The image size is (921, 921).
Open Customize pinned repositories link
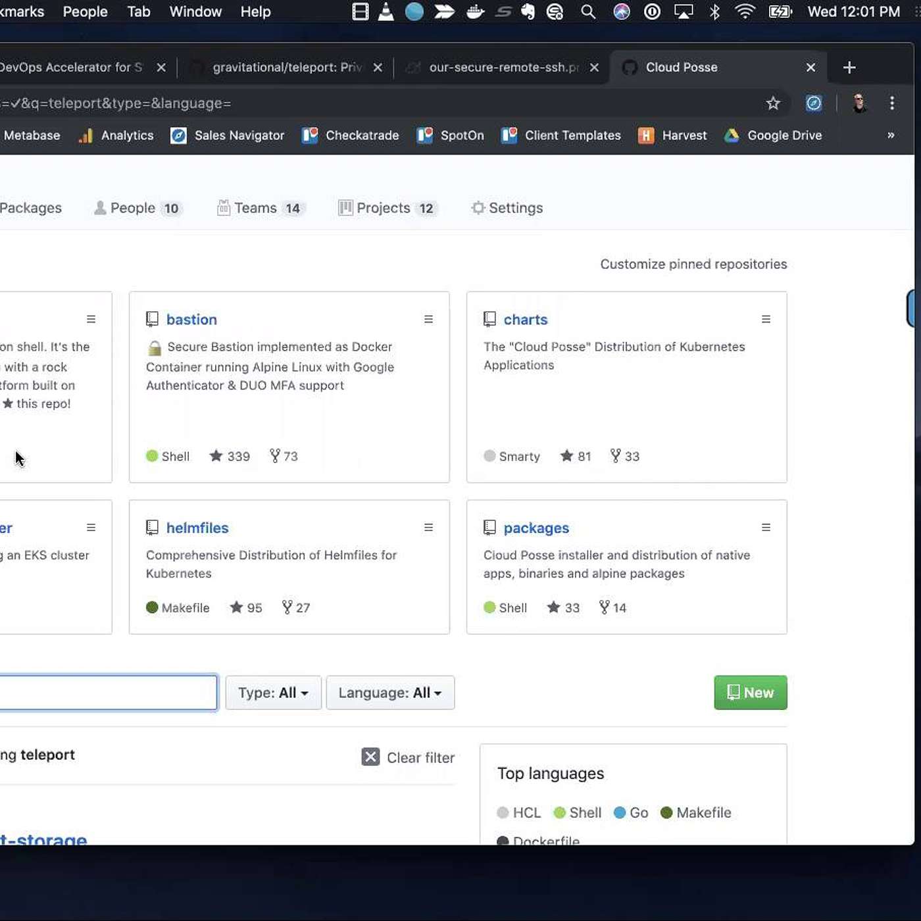tap(693, 264)
